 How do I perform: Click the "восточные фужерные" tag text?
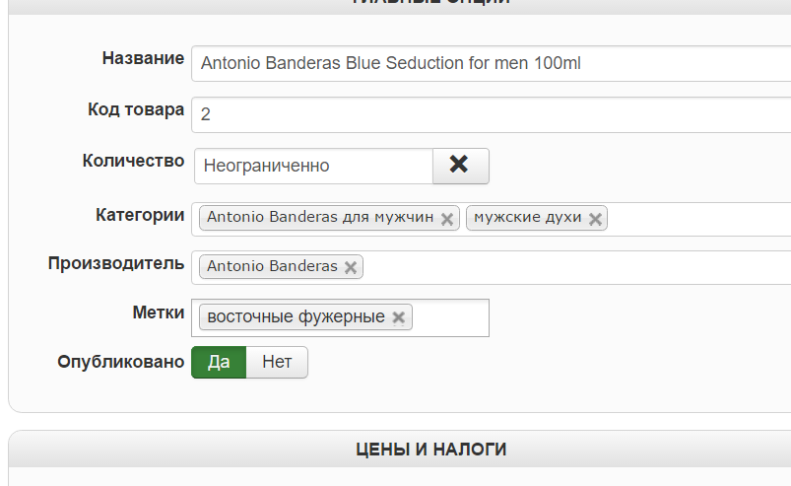296,317
